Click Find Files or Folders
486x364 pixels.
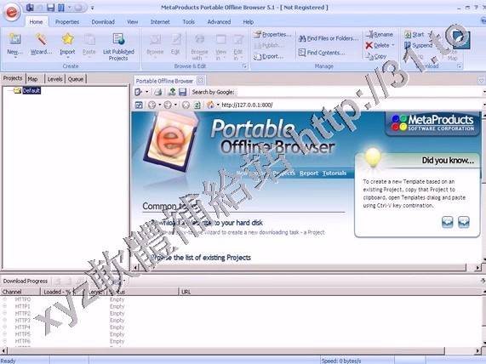pyautogui.click(x=329, y=38)
